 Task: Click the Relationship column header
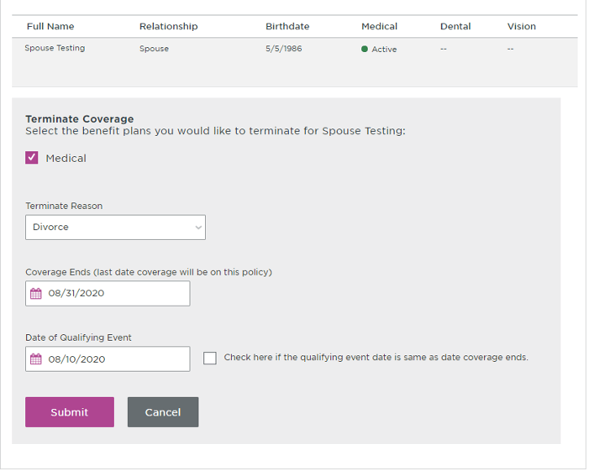(168, 26)
